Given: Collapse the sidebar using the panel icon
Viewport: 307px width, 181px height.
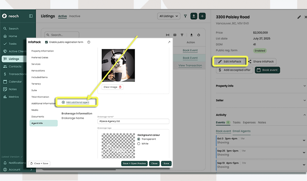Looking at the screenshot, I should [31, 16].
